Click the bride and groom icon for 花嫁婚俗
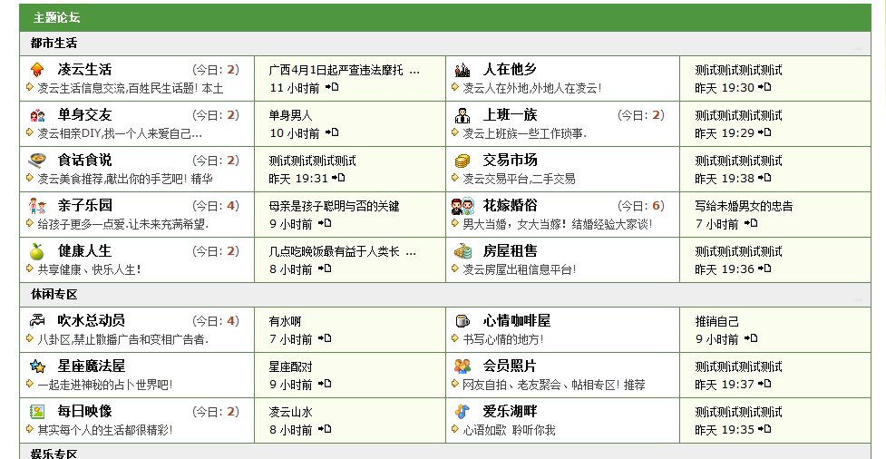Image resolution: width=886 pixels, height=459 pixels. (x=462, y=206)
